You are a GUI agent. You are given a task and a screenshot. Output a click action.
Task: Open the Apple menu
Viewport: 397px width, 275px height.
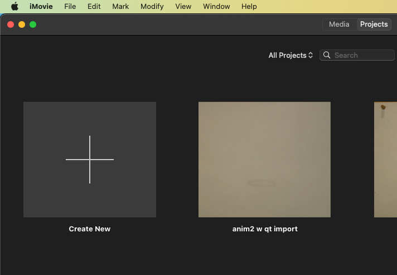[x=14, y=6]
